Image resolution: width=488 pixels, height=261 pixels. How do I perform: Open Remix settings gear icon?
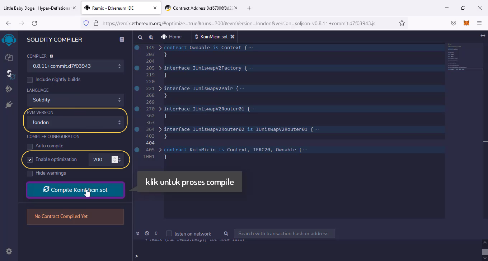coord(9,251)
